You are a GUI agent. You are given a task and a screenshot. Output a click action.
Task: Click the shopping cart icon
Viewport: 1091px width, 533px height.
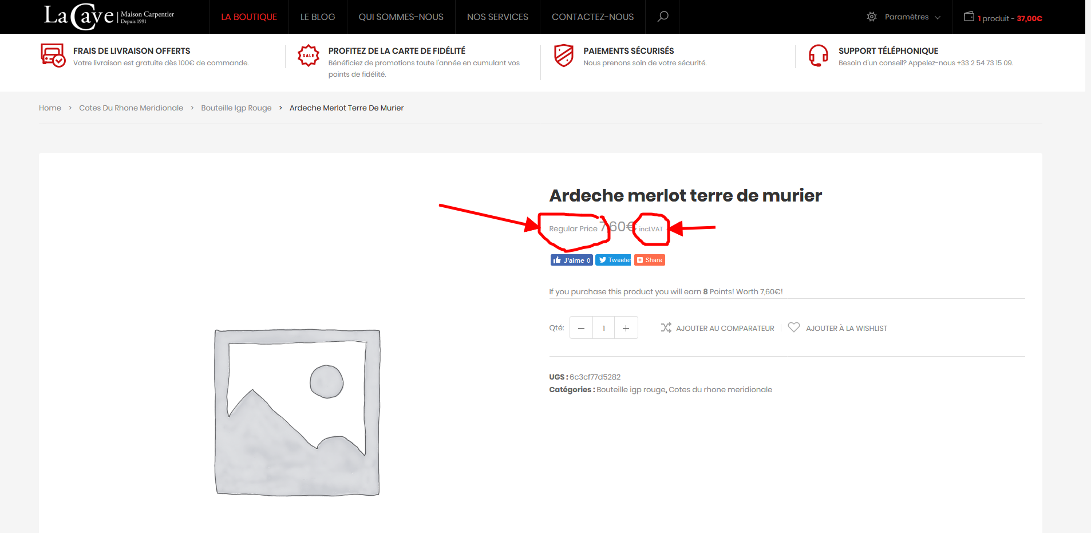[x=969, y=17]
